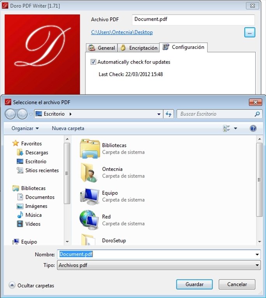Expand the Escritorio breadcrumb arrow
The image size is (266, 298).
pos(70,114)
